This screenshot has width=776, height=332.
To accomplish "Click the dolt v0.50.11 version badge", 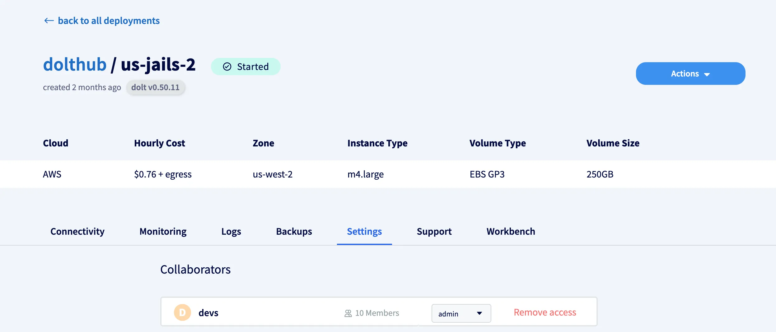I will [x=156, y=87].
